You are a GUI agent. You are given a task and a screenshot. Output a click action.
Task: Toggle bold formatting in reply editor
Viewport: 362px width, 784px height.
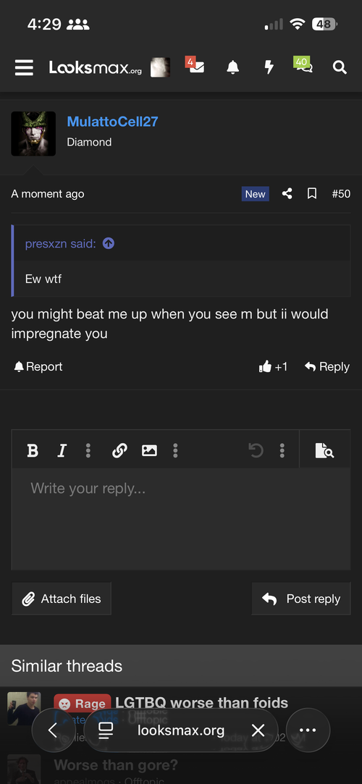click(x=33, y=450)
